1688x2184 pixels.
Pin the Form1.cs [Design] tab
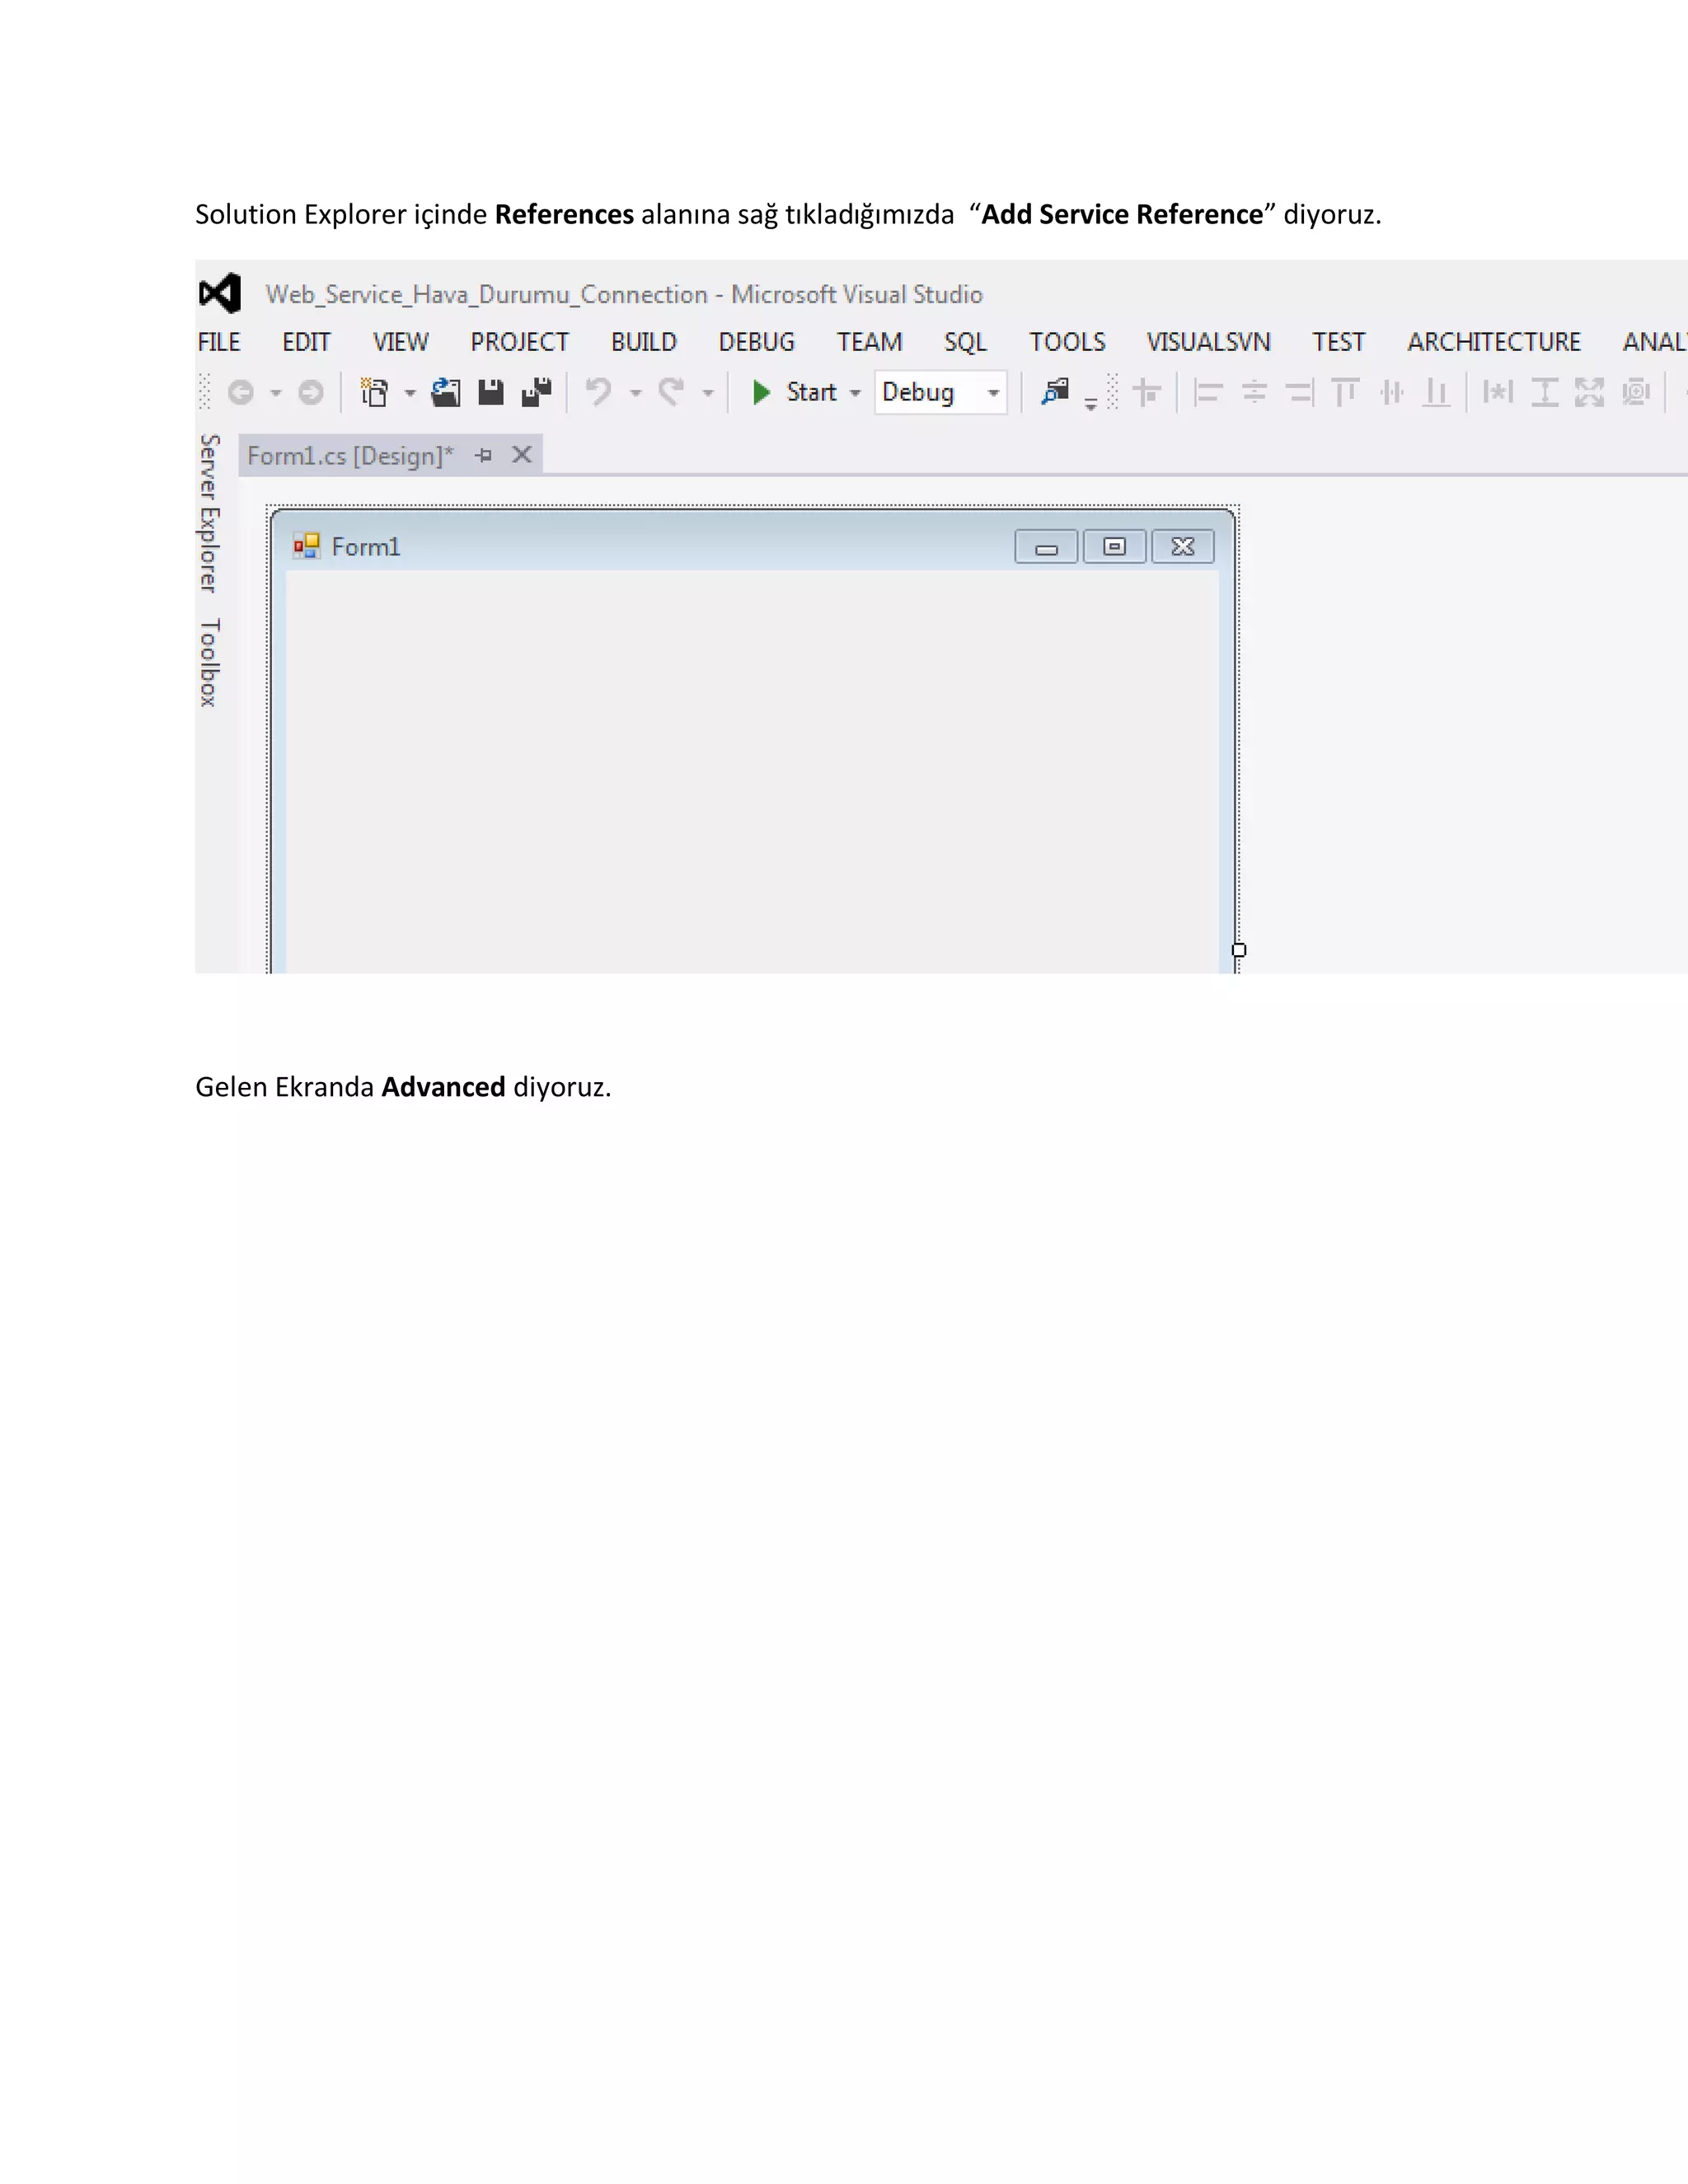(484, 456)
